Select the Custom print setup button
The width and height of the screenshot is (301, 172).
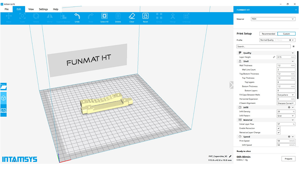286,34
